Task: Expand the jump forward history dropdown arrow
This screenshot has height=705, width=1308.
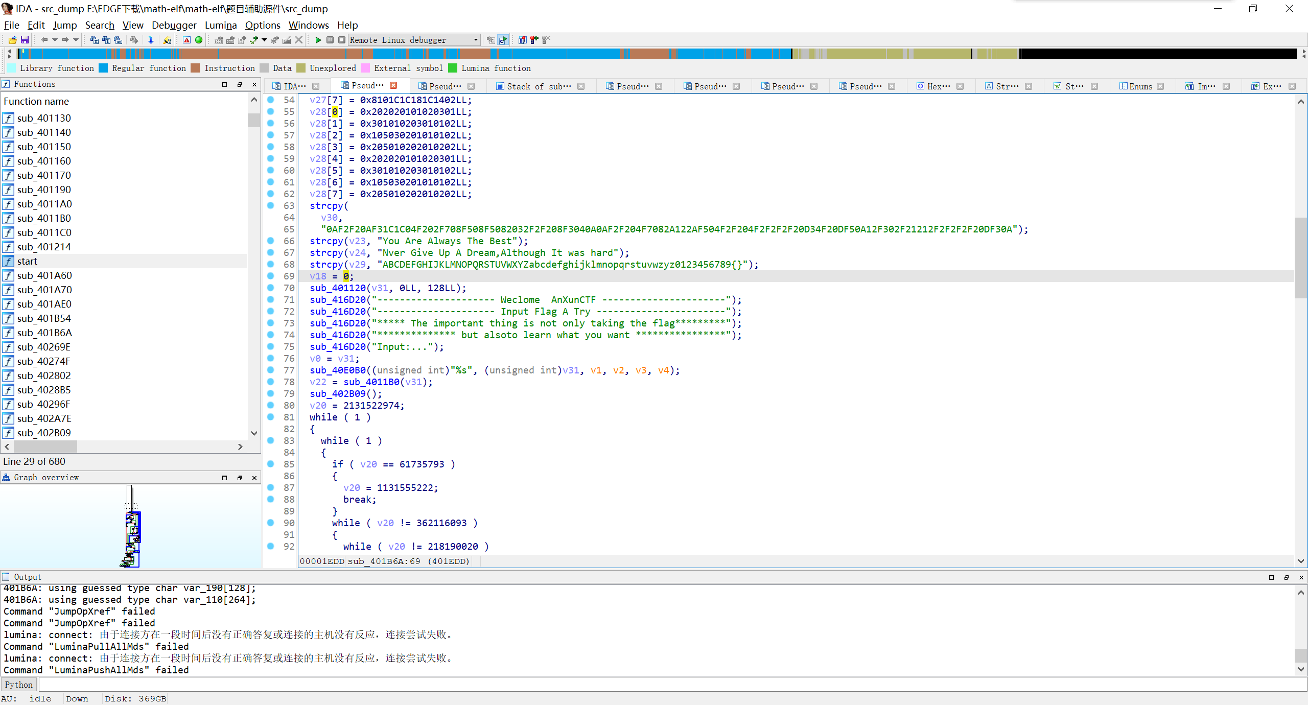Action: (x=76, y=40)
